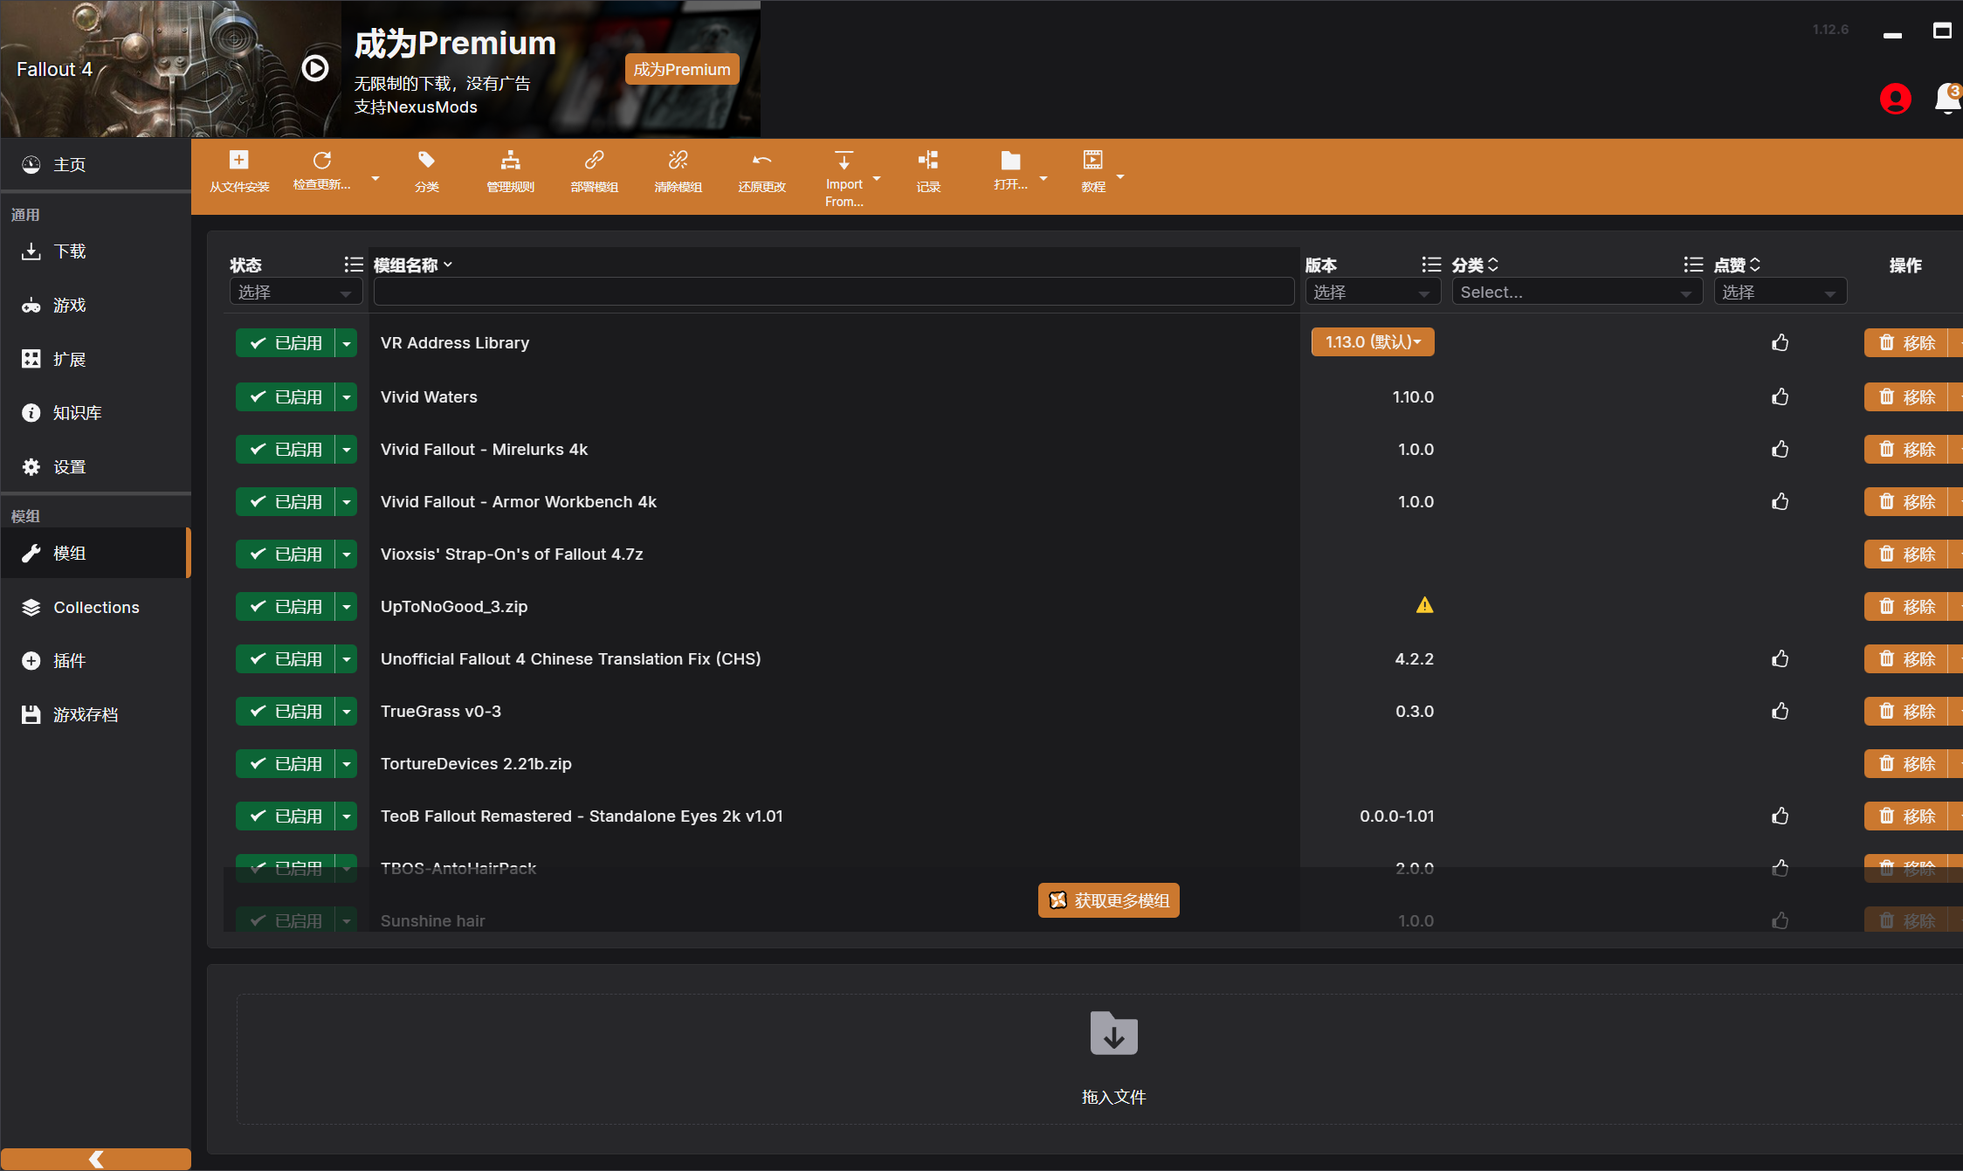Open 插件 plugins in sidebar
Image resolution: width=1963 pixels, height=1171 pixels.
coord(95,661)
